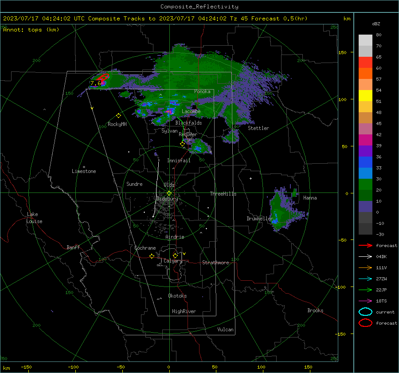Screen dimensions: 399x373
Task: Click the 'Annot: tops (km)' label
Action: point(31,30)
